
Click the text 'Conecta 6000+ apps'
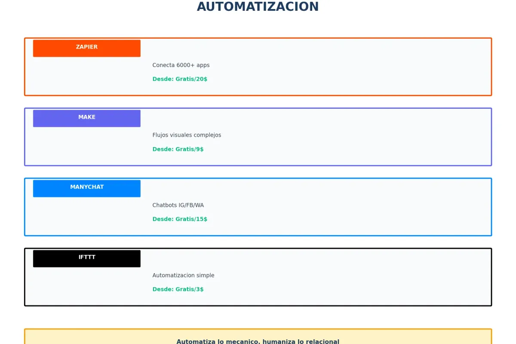pos(181,65)
